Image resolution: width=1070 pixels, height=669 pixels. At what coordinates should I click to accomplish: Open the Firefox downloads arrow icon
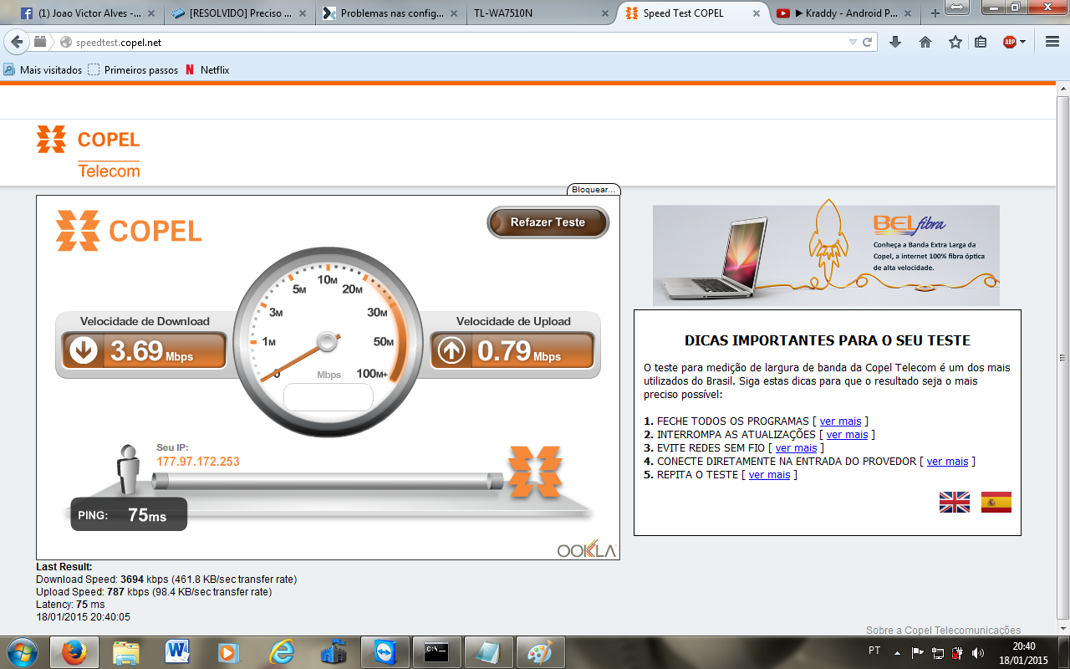click(895, 42)
